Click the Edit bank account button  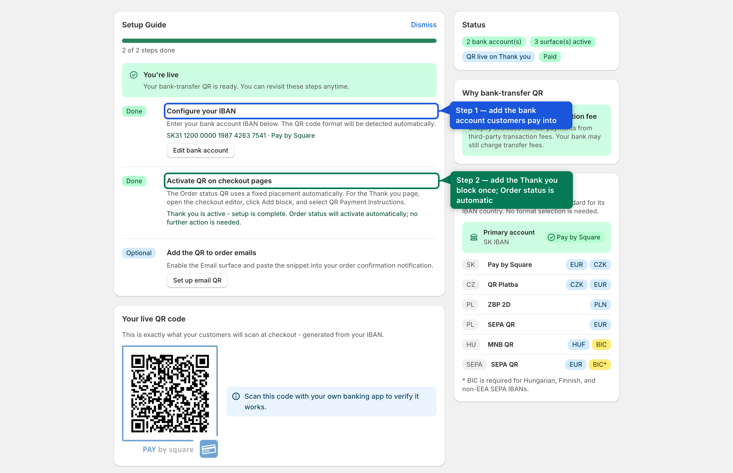click(x=201, y=150)
